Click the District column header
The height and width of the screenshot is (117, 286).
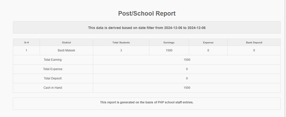(x=66, y=43)
